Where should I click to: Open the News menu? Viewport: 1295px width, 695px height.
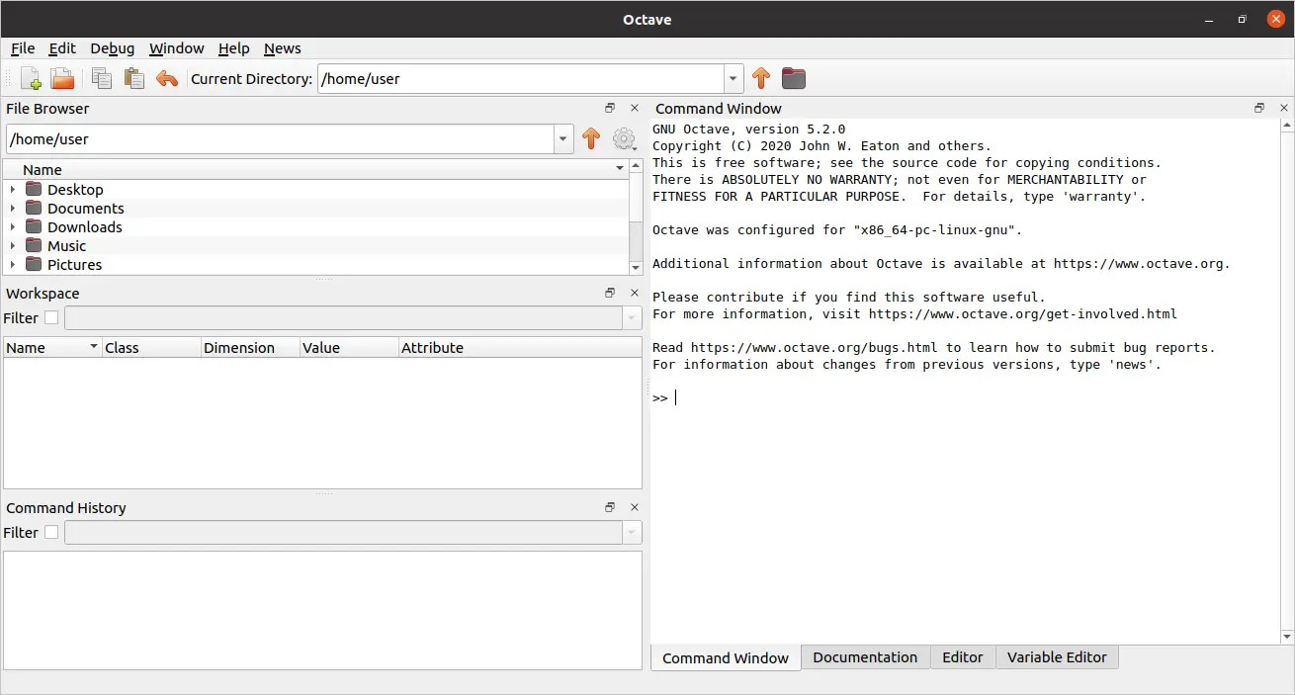tap(283, 48)
